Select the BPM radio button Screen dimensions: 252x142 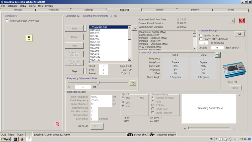123,102
